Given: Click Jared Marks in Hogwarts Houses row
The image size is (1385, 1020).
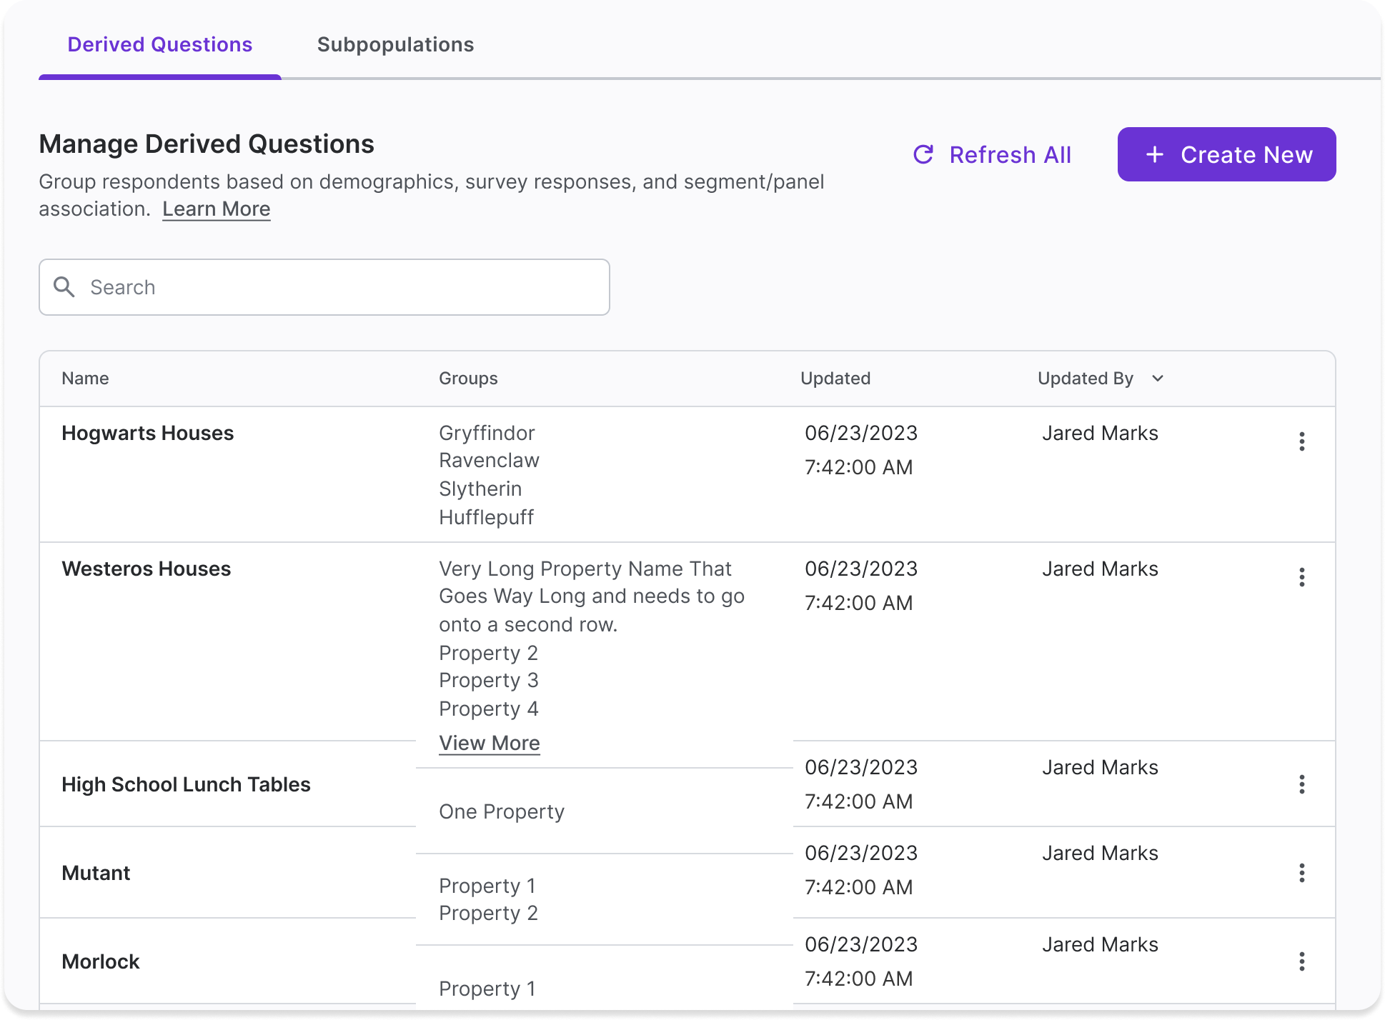Looking at the screenshot, I should 1100,433.
